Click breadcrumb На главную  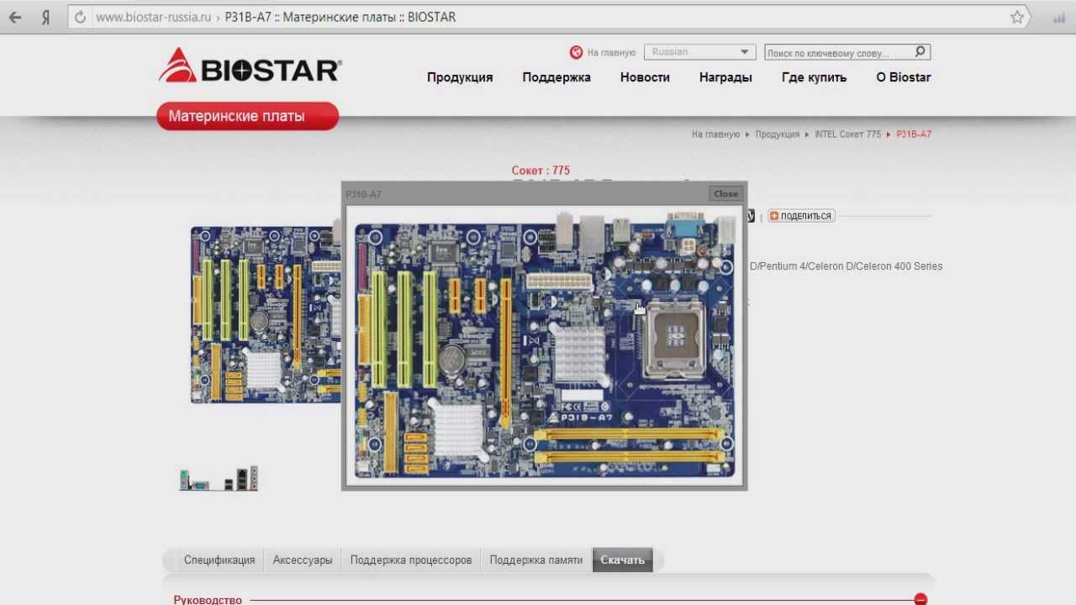click(x=715, y=134)
